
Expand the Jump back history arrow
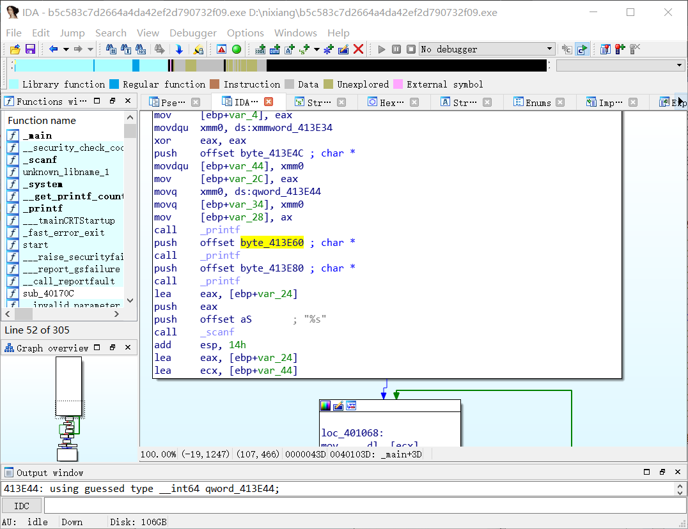pos(66,49)
